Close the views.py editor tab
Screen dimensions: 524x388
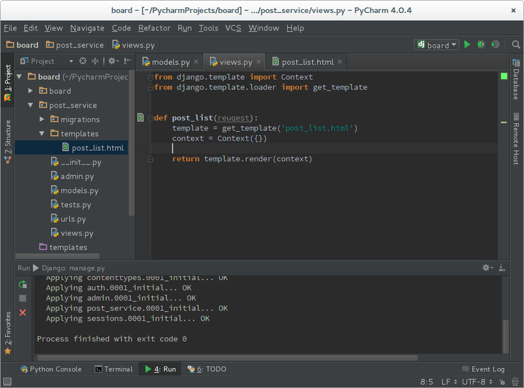[x=258, y=62]
